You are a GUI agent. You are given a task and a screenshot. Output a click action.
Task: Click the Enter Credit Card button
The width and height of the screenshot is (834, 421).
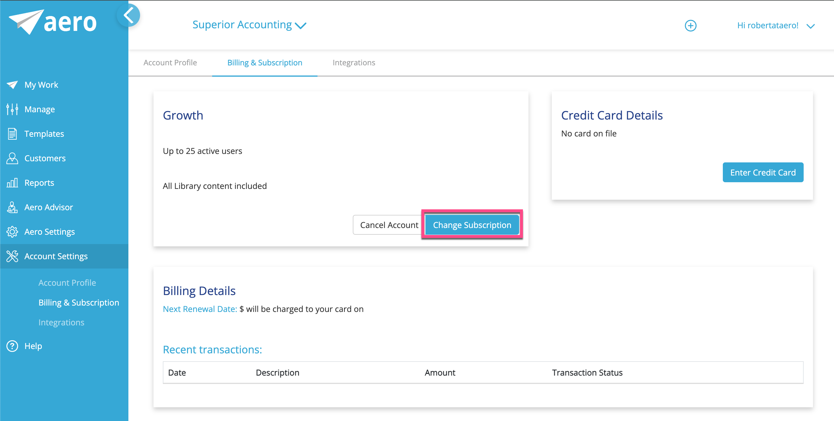pos(763,172)
